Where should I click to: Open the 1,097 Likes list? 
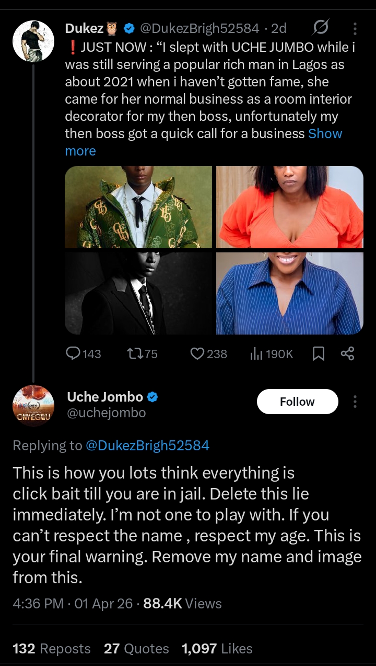(217, 649)
